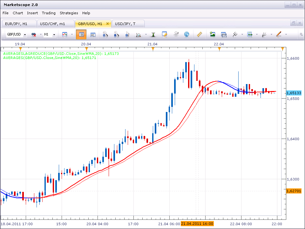Click the globe icon in toolbar
Screen dimensions: 305x229
pos(186,35)
